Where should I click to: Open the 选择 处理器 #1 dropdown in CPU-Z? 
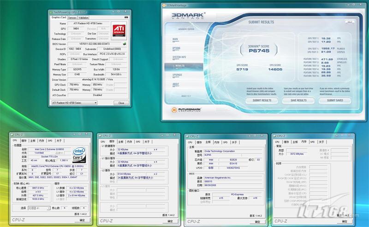[39, 208]
